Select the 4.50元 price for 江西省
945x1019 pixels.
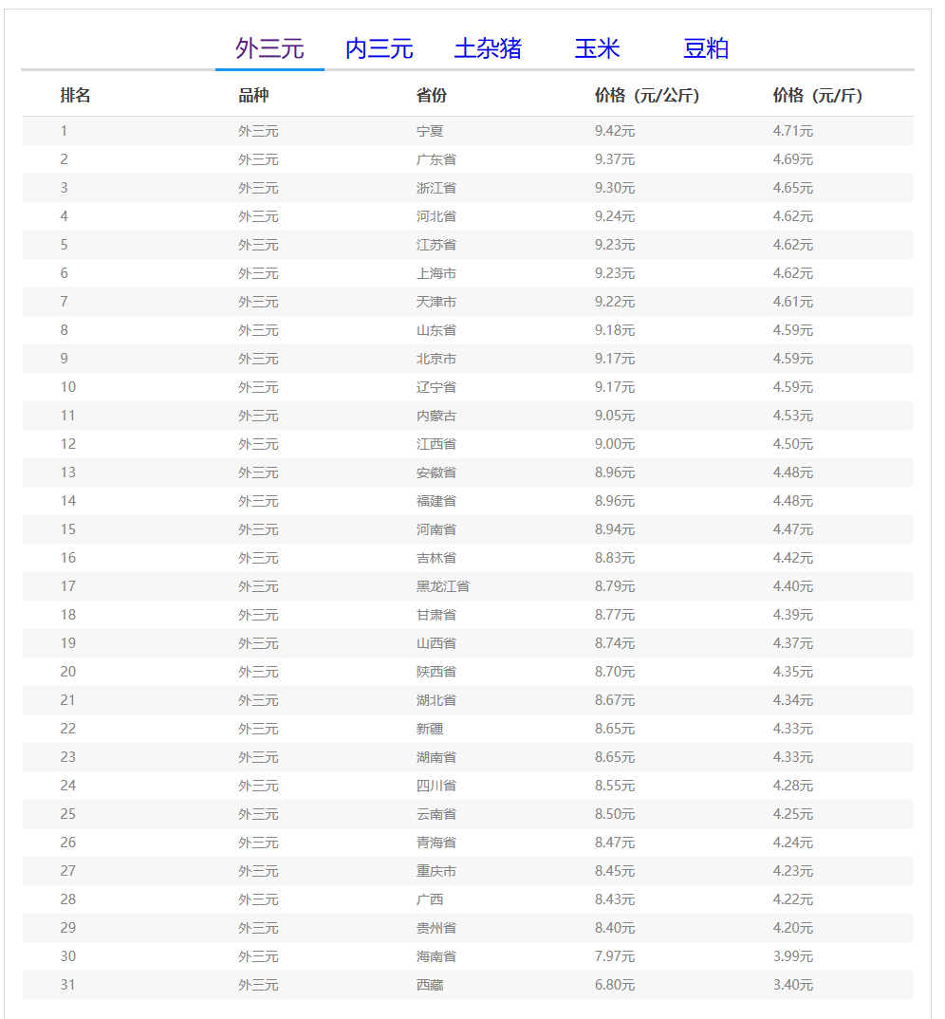point(793,444)
